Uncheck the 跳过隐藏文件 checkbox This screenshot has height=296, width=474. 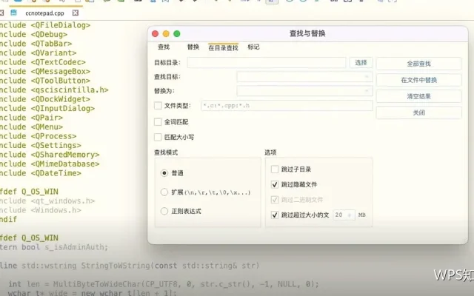tap(275, 184)
